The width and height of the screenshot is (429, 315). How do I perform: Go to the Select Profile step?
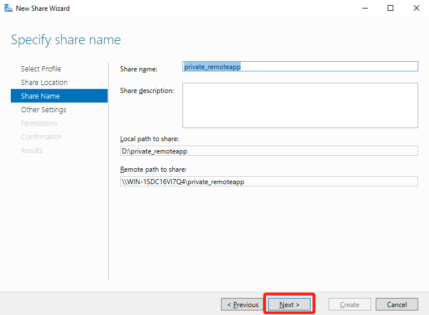(41, 69)
